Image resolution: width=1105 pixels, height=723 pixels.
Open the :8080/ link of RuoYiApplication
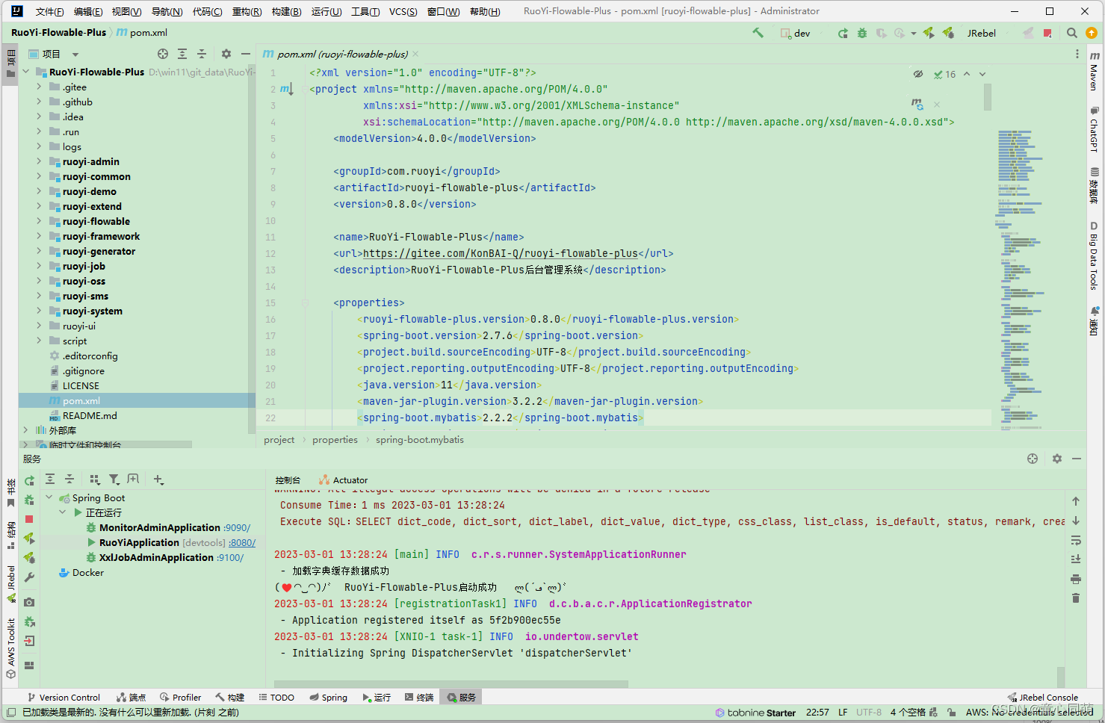click(242, 542)
